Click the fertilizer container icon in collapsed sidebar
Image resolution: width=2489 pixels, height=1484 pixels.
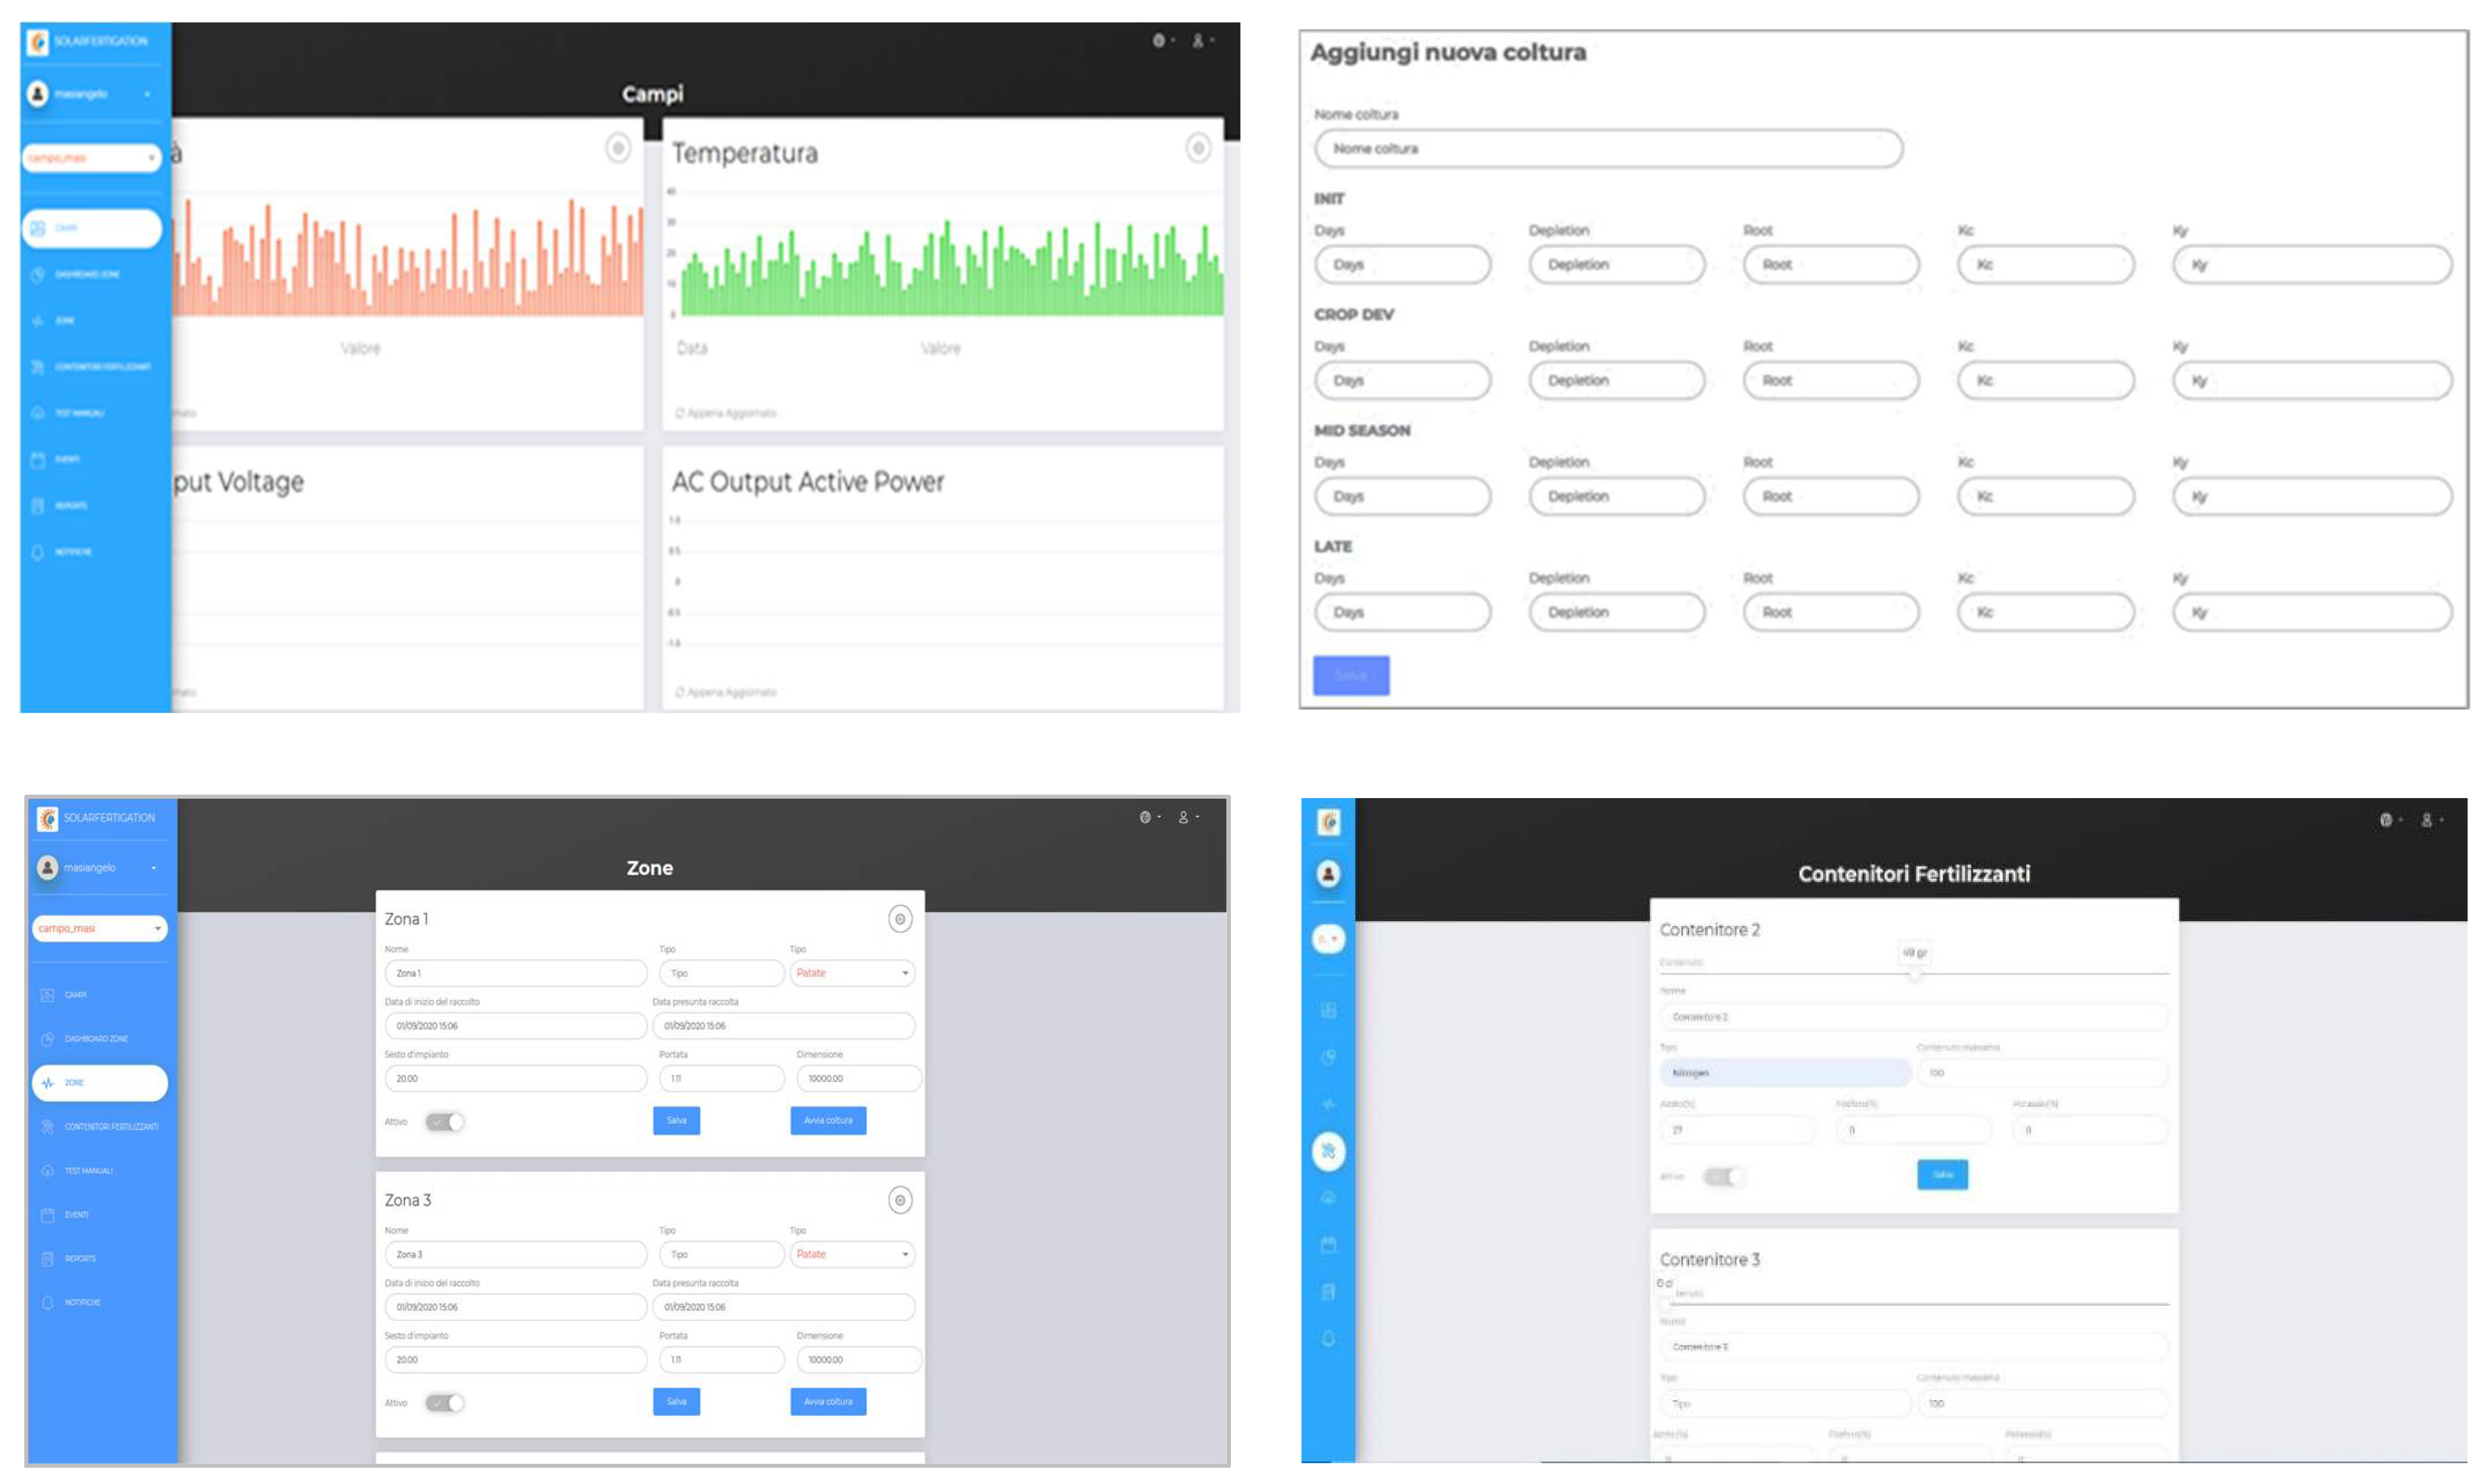(1328, 1151)
